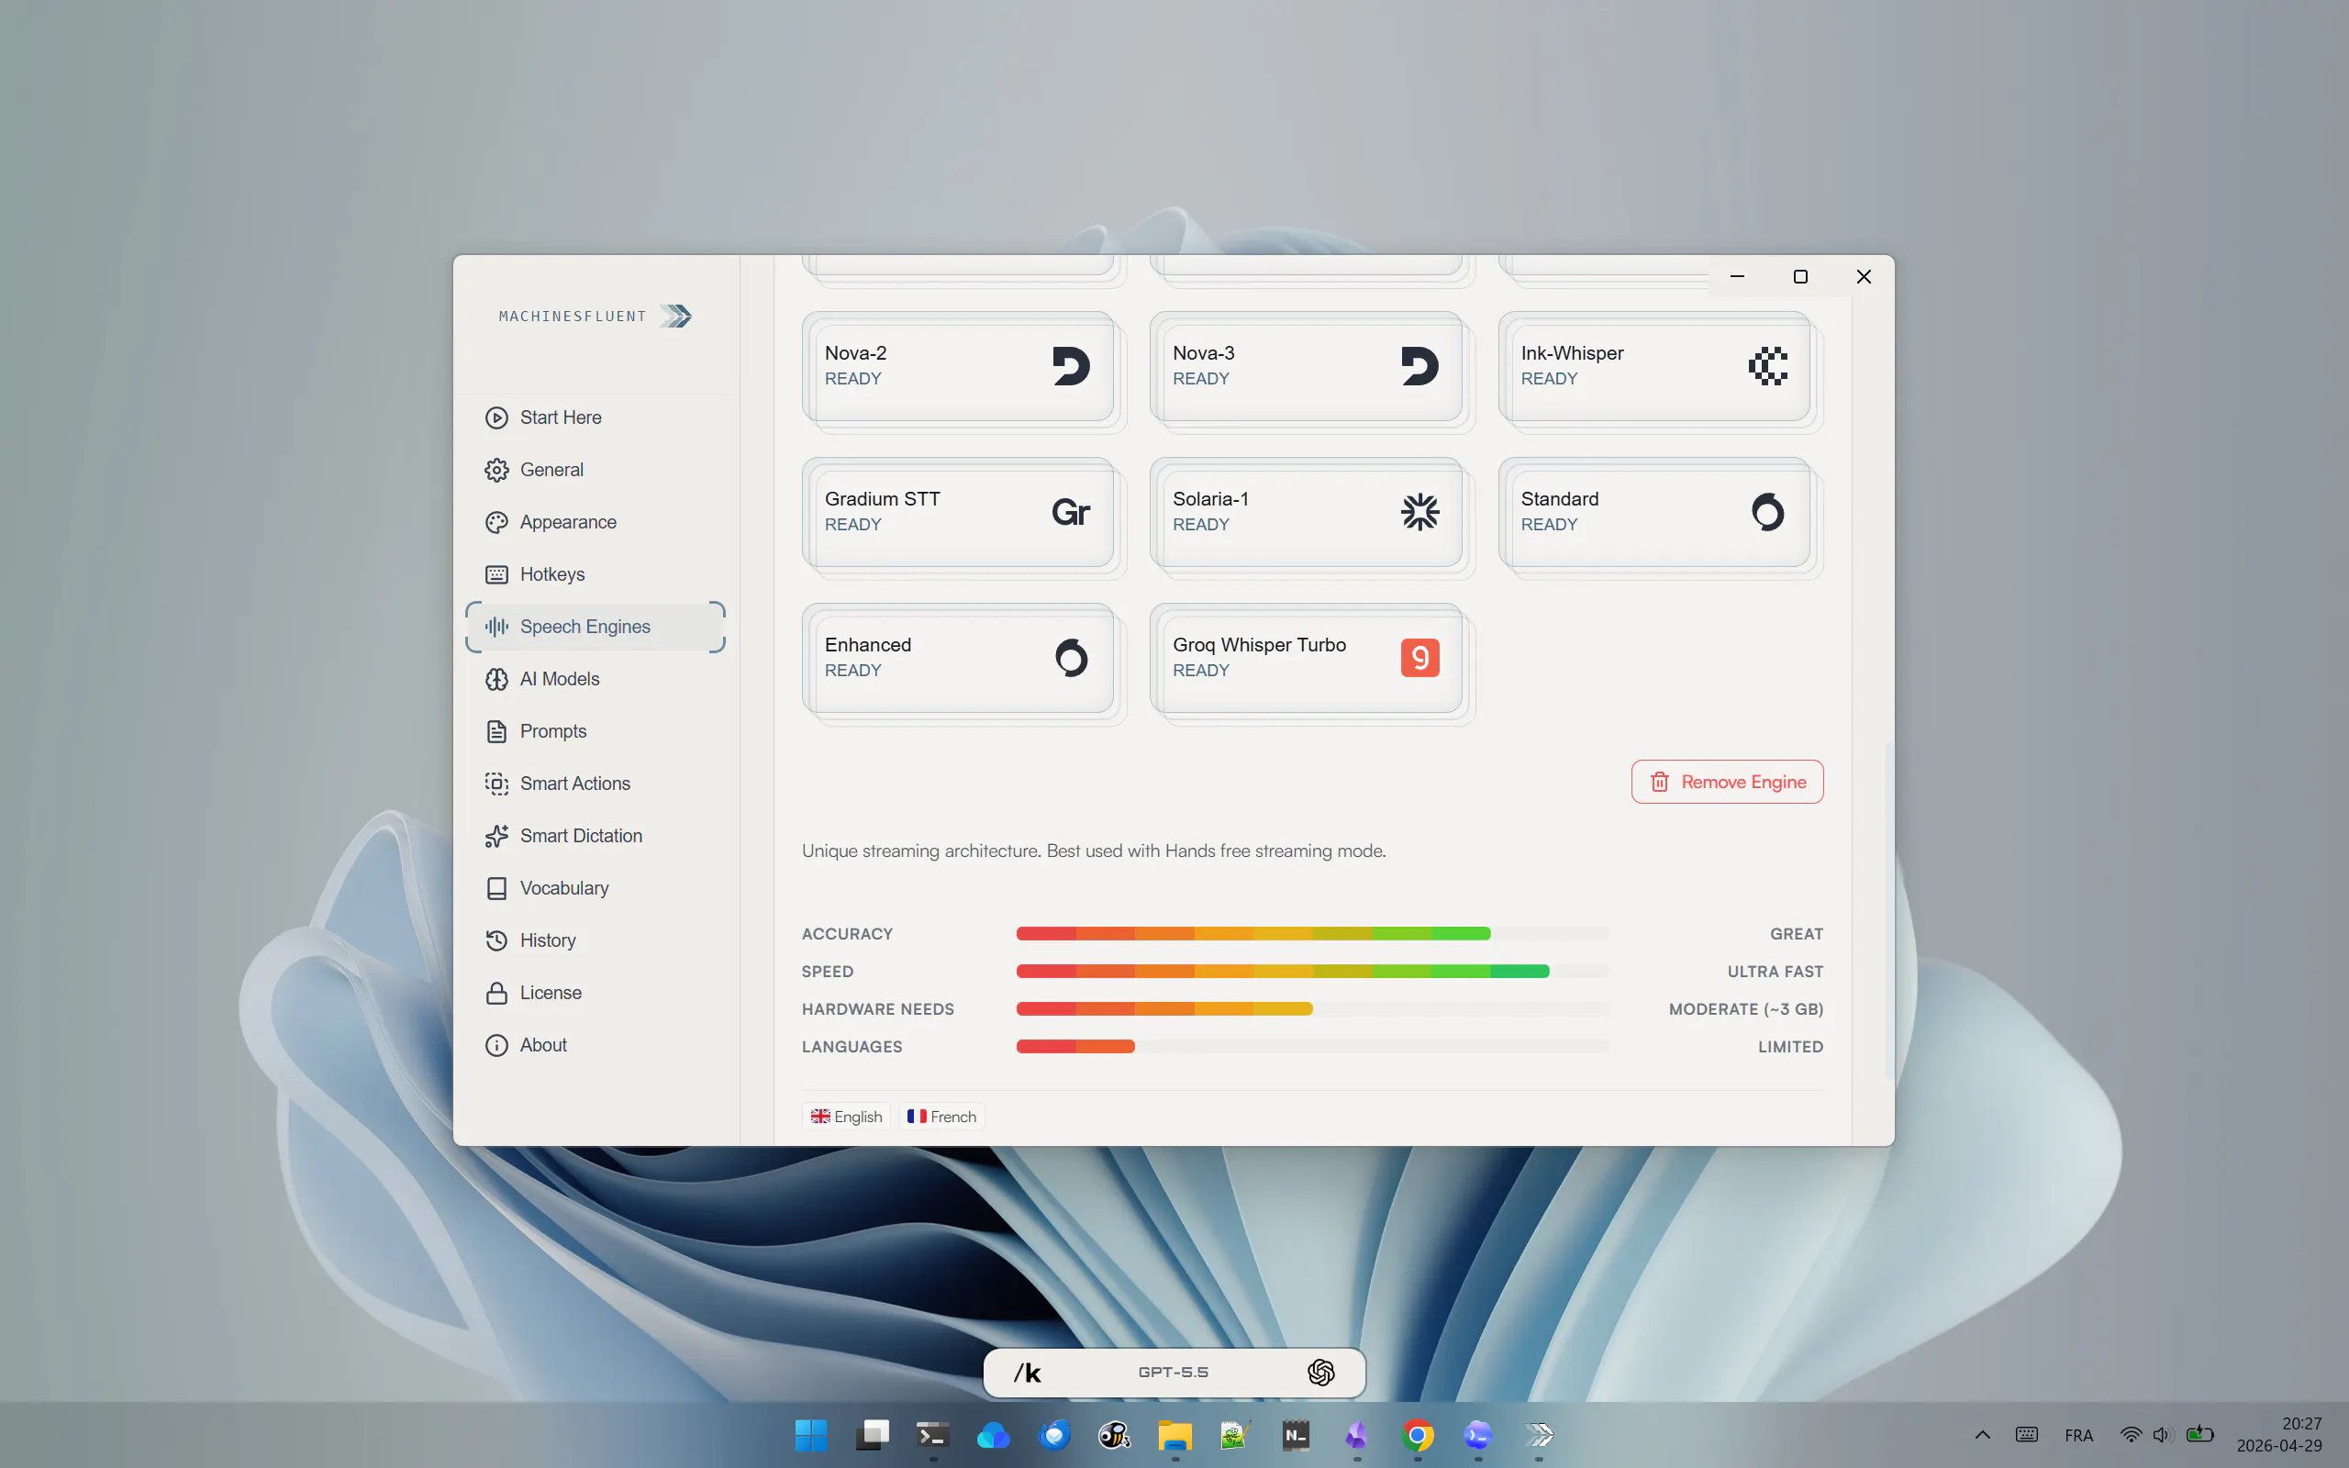Viewport: 2349px width, 1468px height.
Task: Click the Hardware Needs rating bar
Action: click(1312, 1010)
